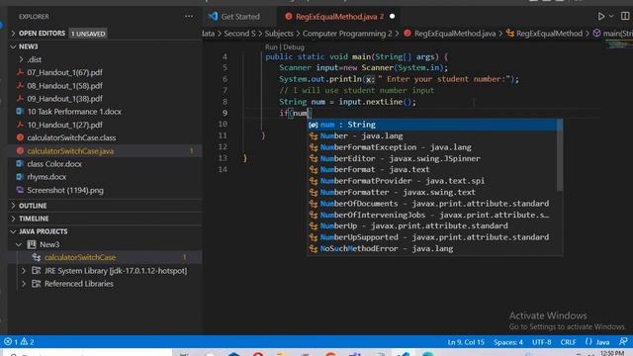Click the 1 UNSAVED badge
The height and width of the screenshot is (356, 633).
pos(88,34)
